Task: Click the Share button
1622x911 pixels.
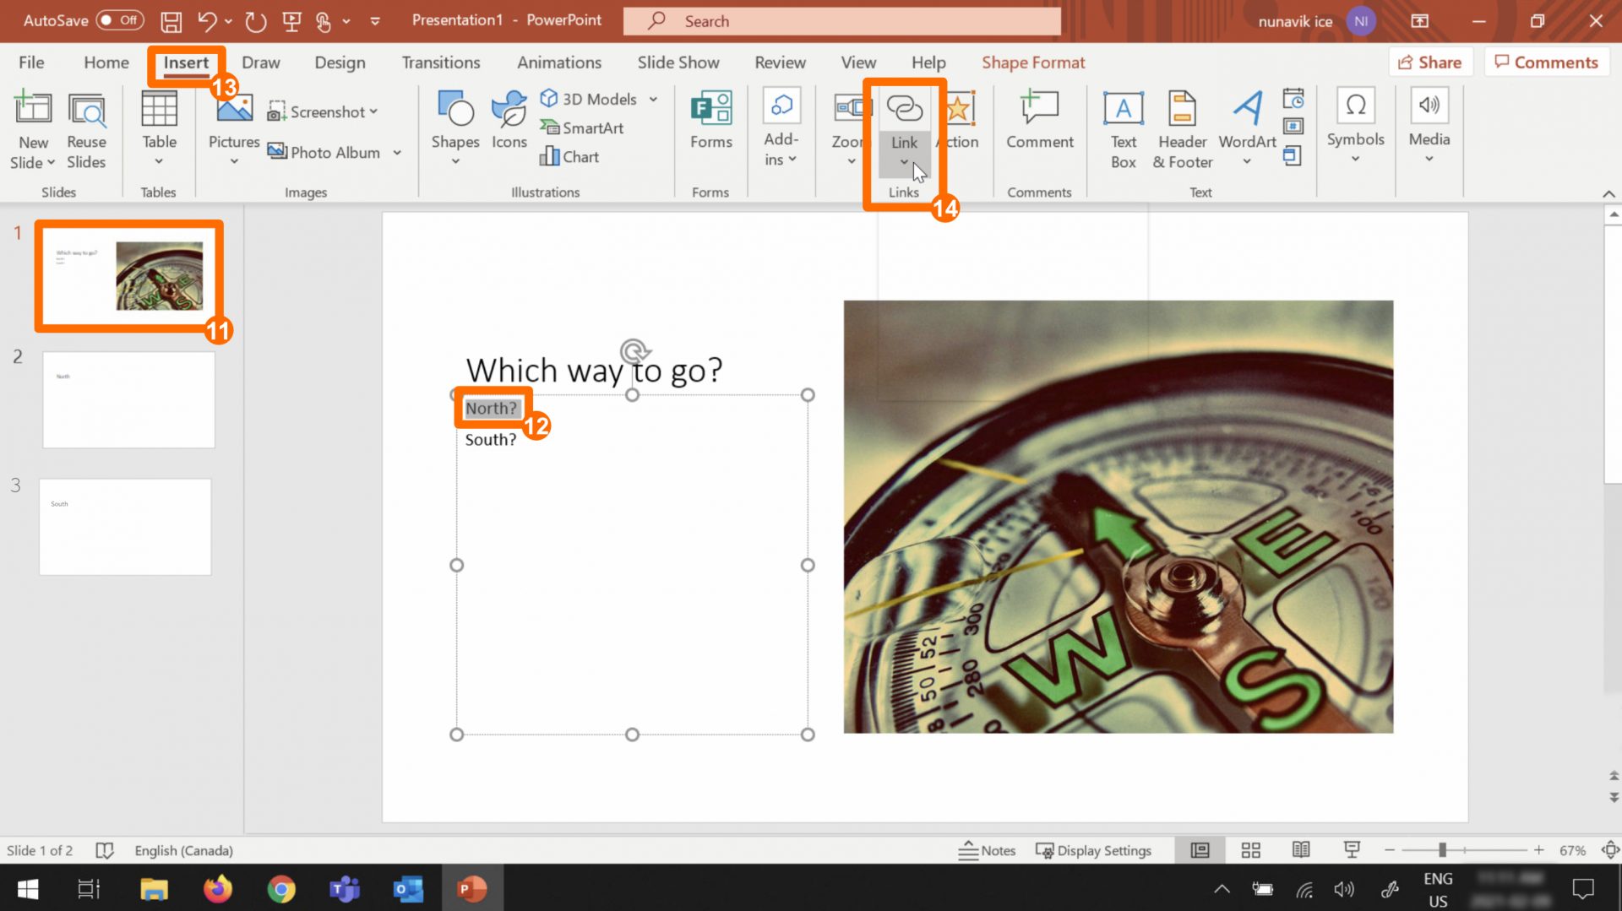Action: (1430, 62)
